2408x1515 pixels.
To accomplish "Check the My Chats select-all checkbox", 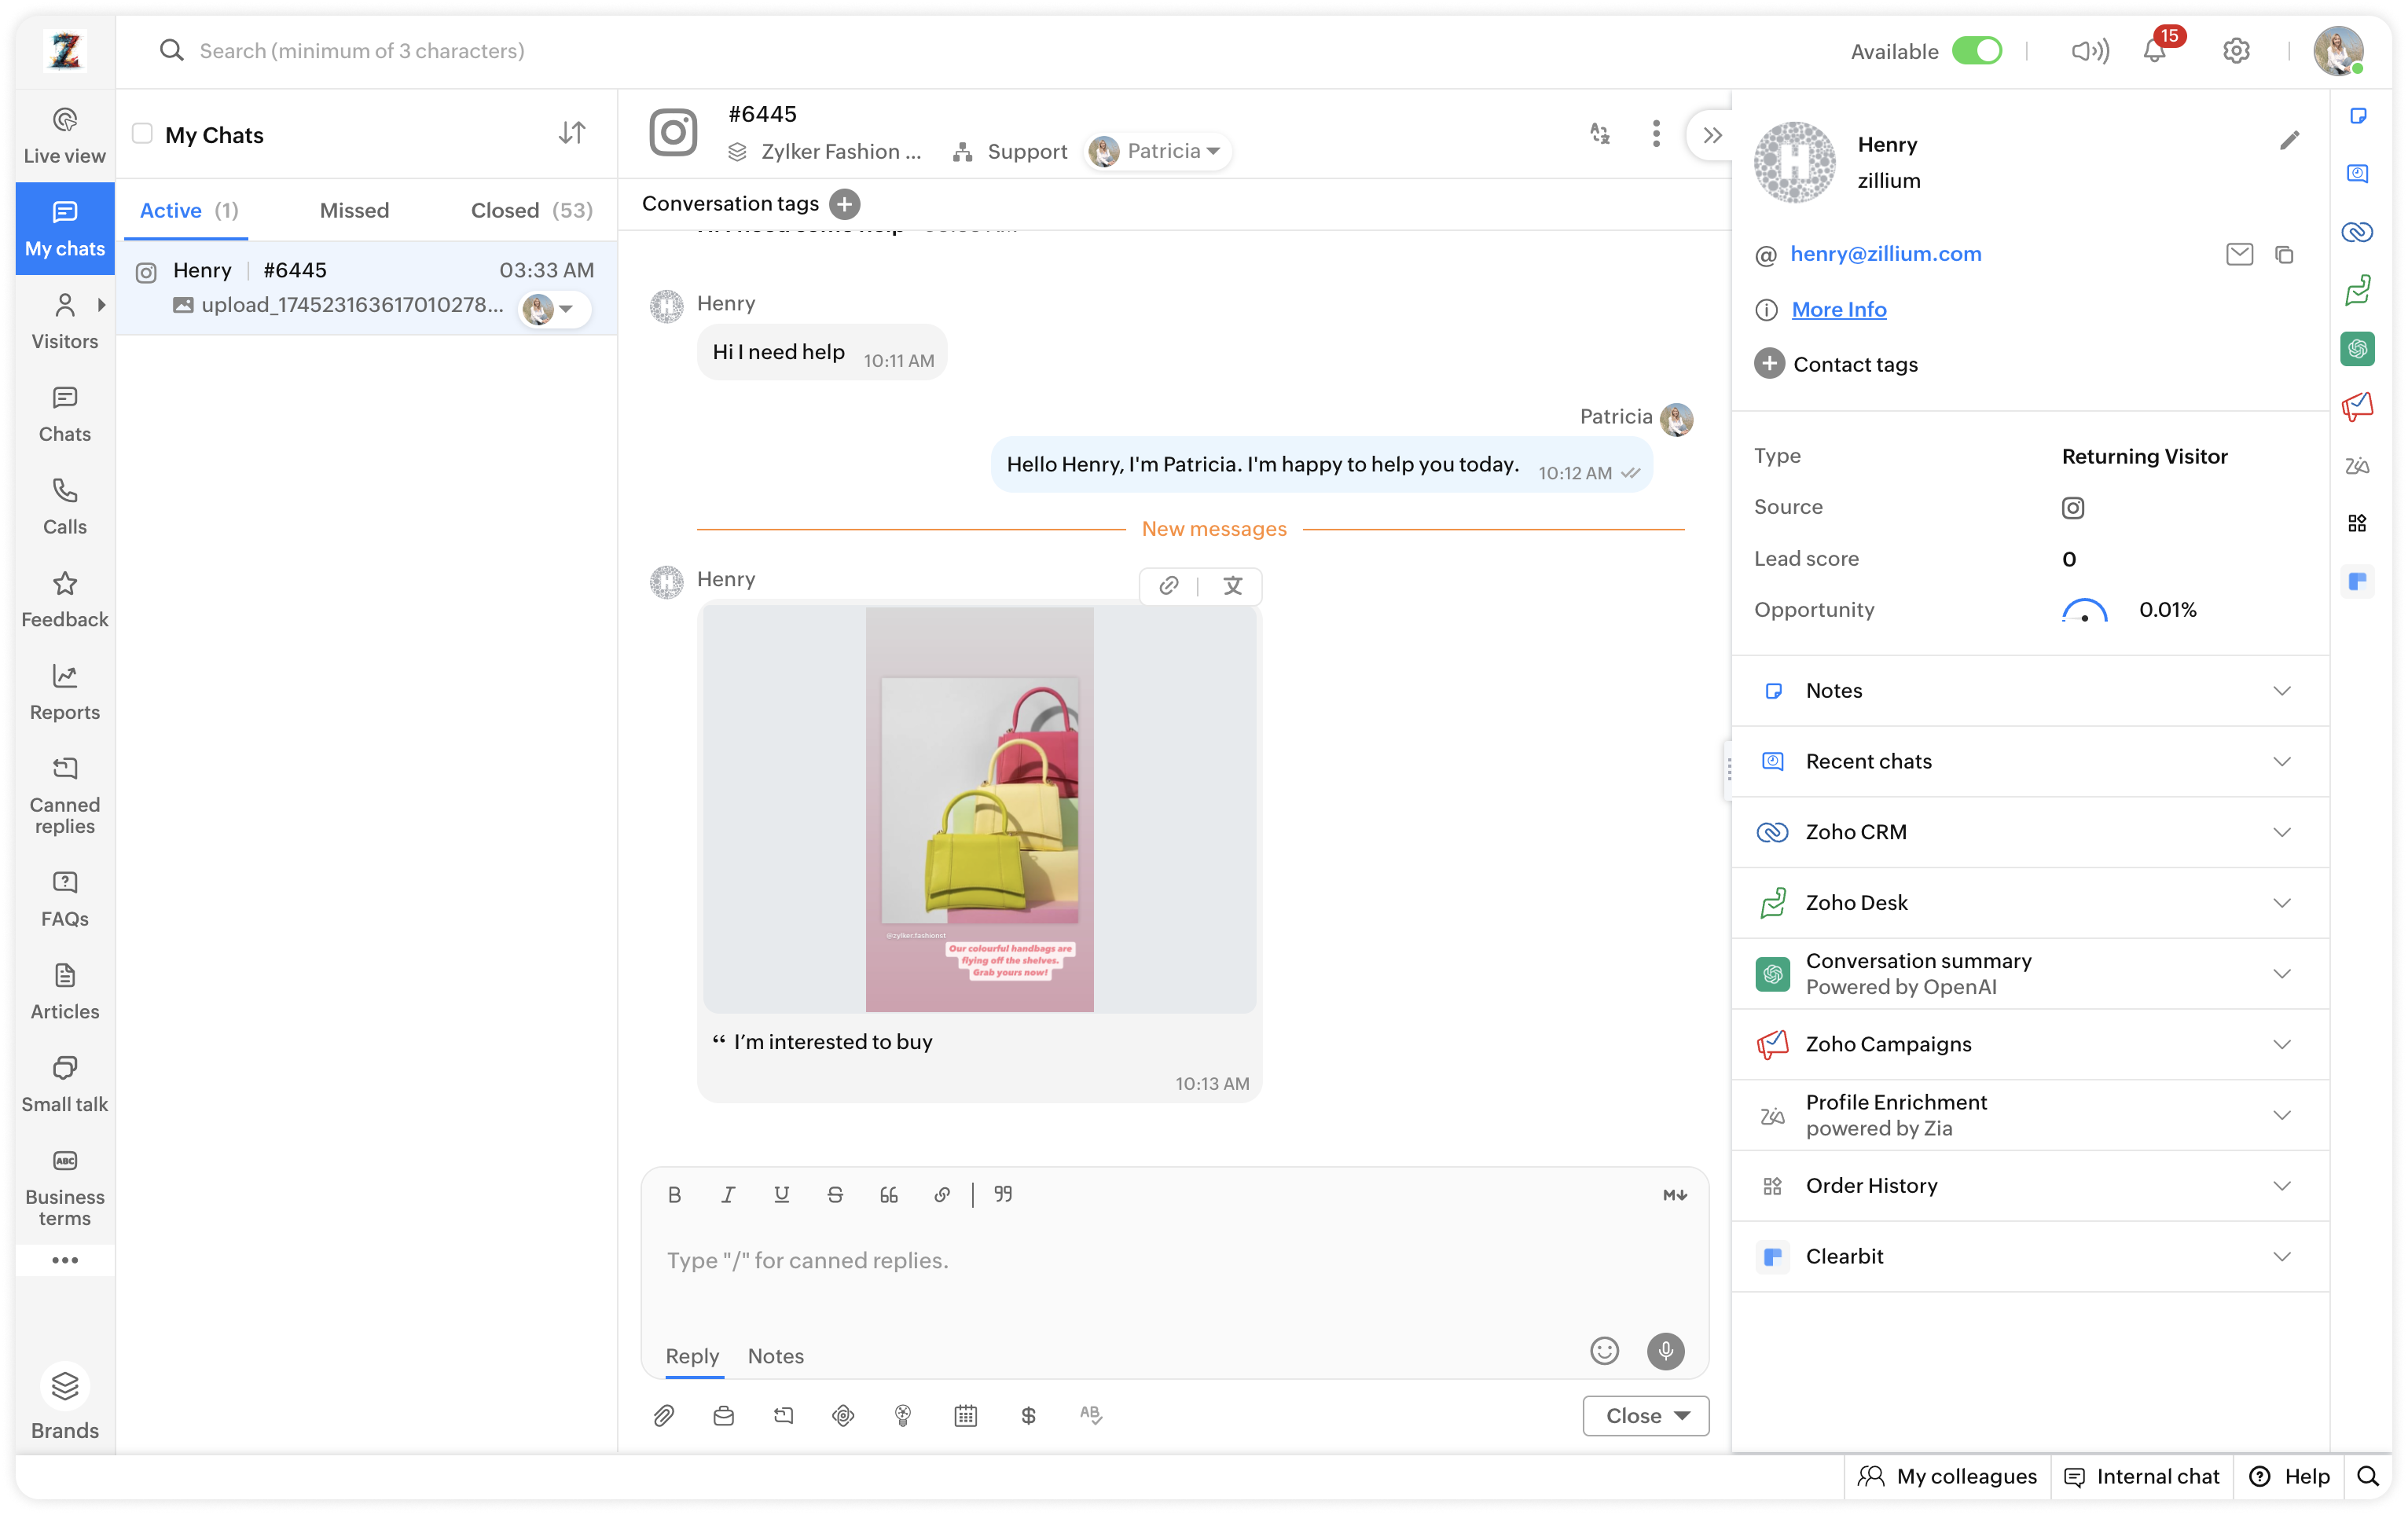I will (x=143, y=134).
